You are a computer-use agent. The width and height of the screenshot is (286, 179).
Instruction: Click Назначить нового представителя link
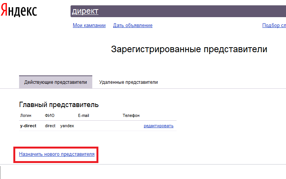[x=57, y=154]
